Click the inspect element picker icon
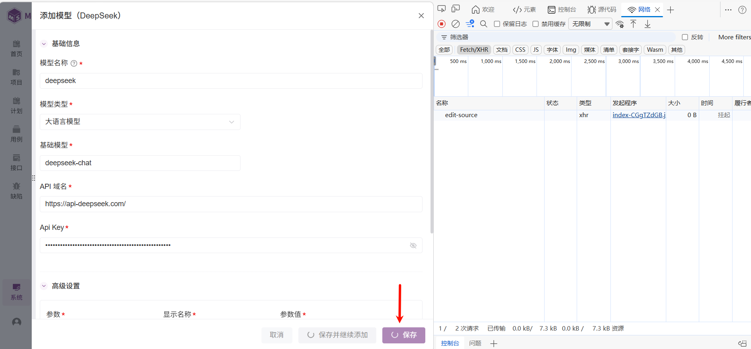Viewport: 751px width, 349px height. [x=441, y=9]
